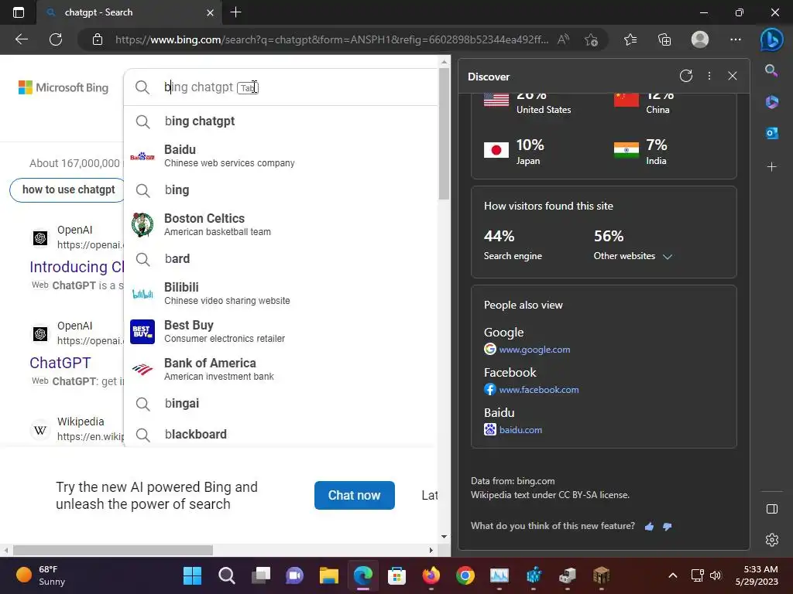Open Settings and more ellipsis menu
Image resolution: width=793 pixels, height=594 pixels.
pos(736,39)
